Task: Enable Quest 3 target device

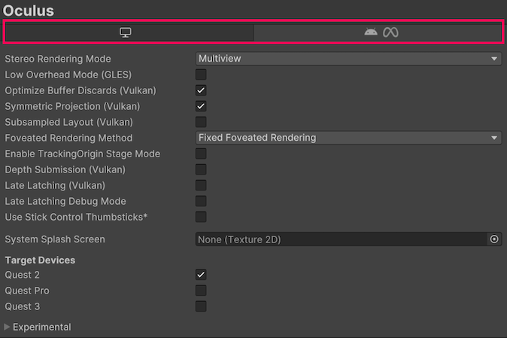Action: point(201,306)
